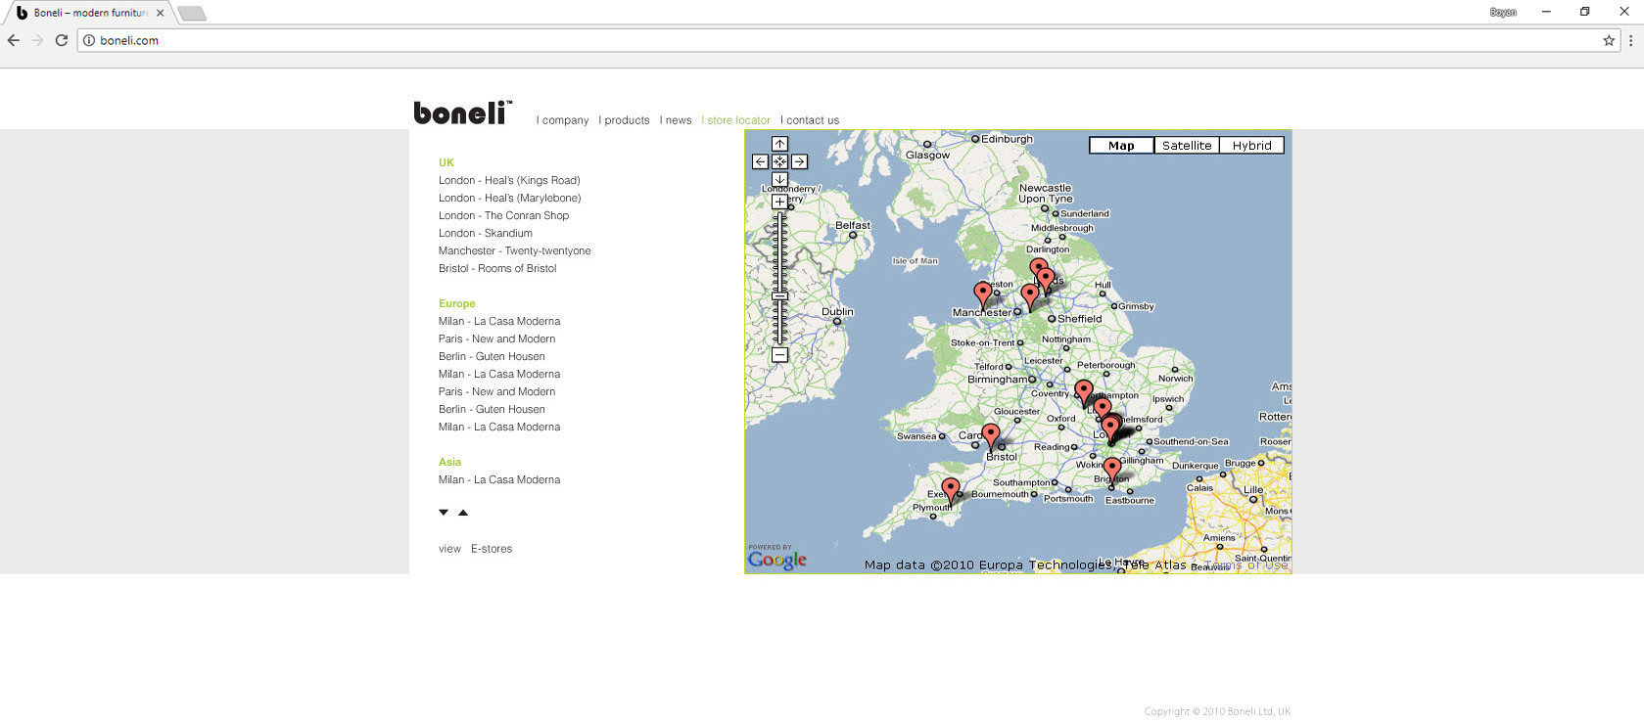The image size is (1644, 722).
Task: Reload the page with the refresh icon
Action: click(61, 40)
